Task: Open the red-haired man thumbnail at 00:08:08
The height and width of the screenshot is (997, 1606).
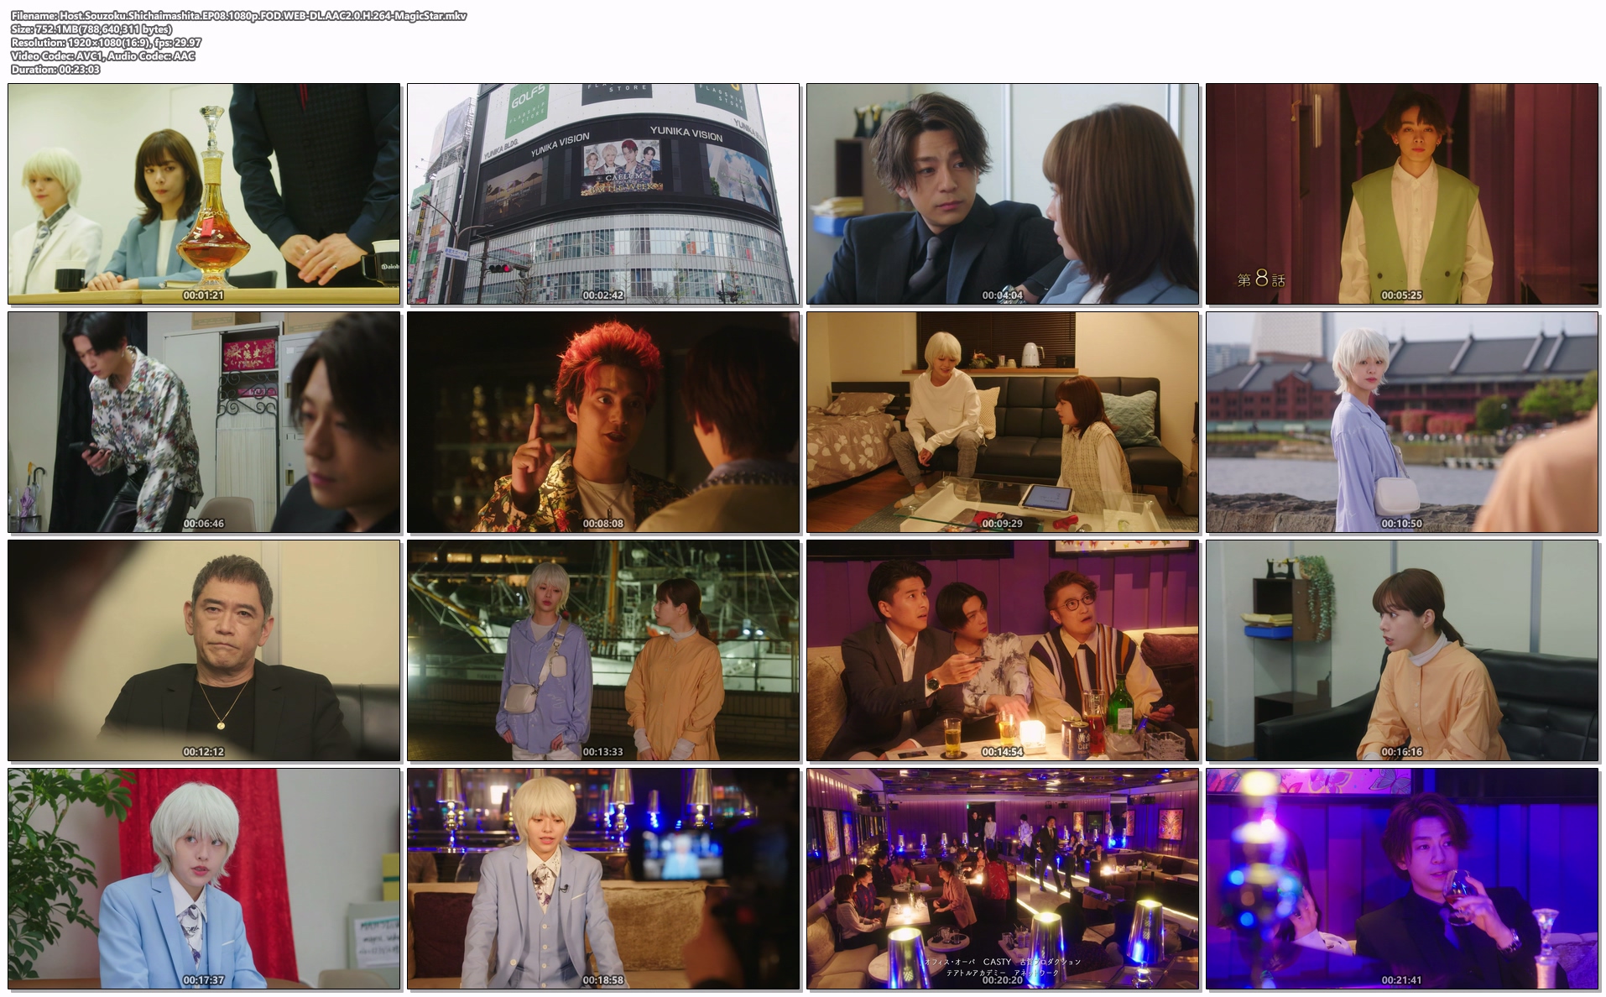Action: [603, 422]
